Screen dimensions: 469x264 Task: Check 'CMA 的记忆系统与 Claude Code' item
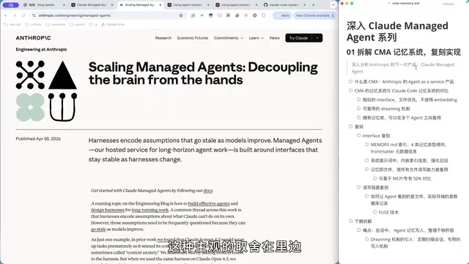click(x=350, y=90)
